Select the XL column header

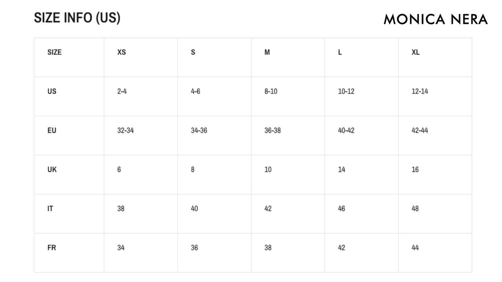point(415,52)
